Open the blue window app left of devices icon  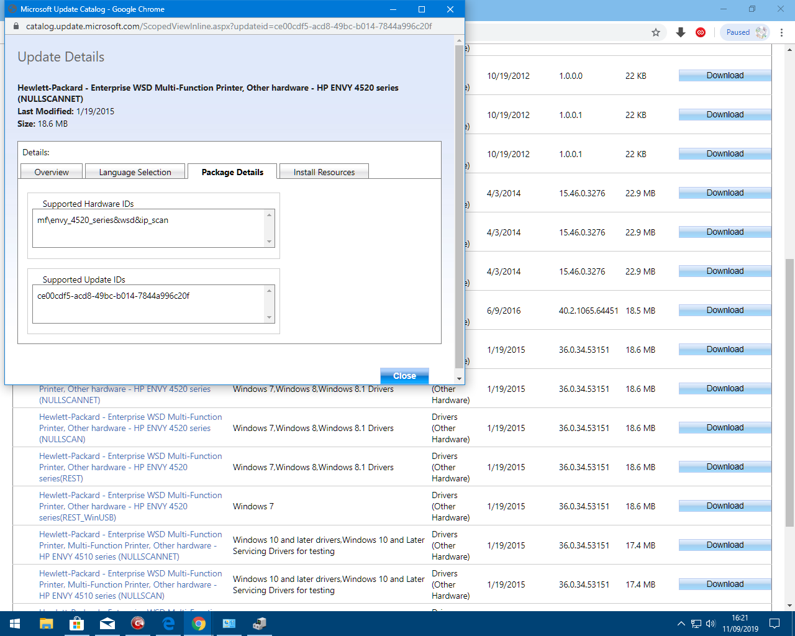(229, 624)
